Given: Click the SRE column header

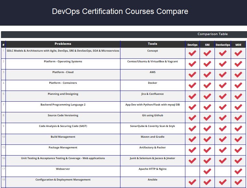Looking at the screenshot, I should (x=207, y=45).
